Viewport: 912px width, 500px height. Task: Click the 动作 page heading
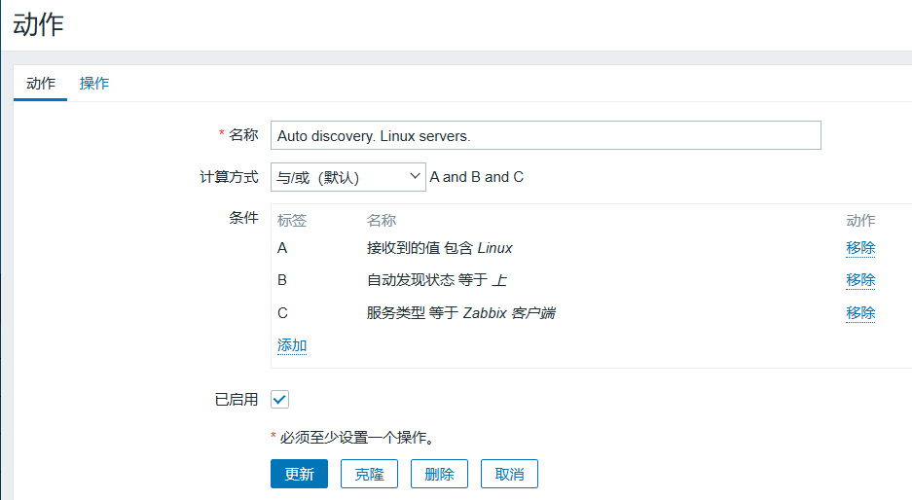tap(39, 25)
